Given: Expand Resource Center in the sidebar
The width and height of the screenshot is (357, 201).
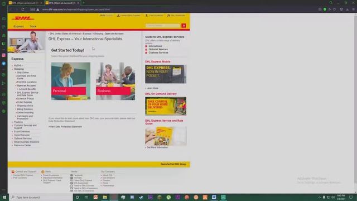Looking at the screenshot, I should 22,145.
